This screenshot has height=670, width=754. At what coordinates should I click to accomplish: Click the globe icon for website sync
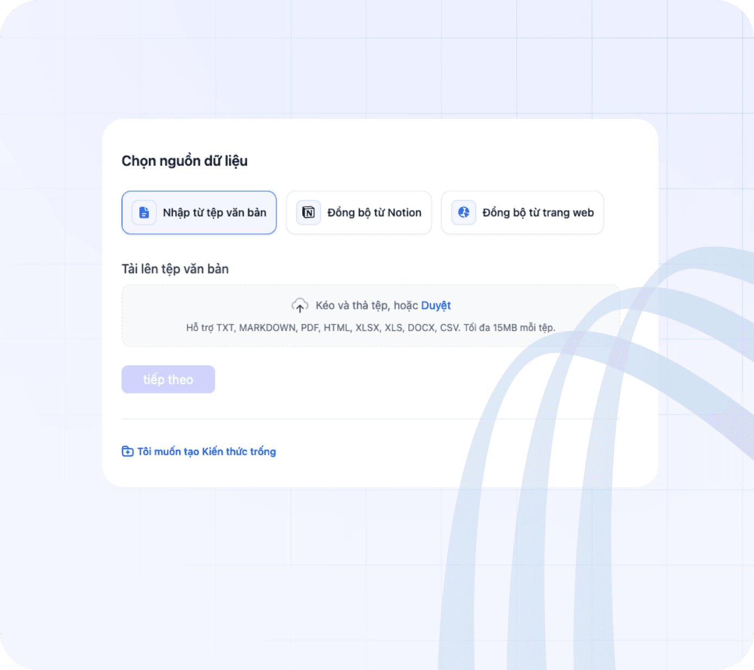click(x=464, y=212)
